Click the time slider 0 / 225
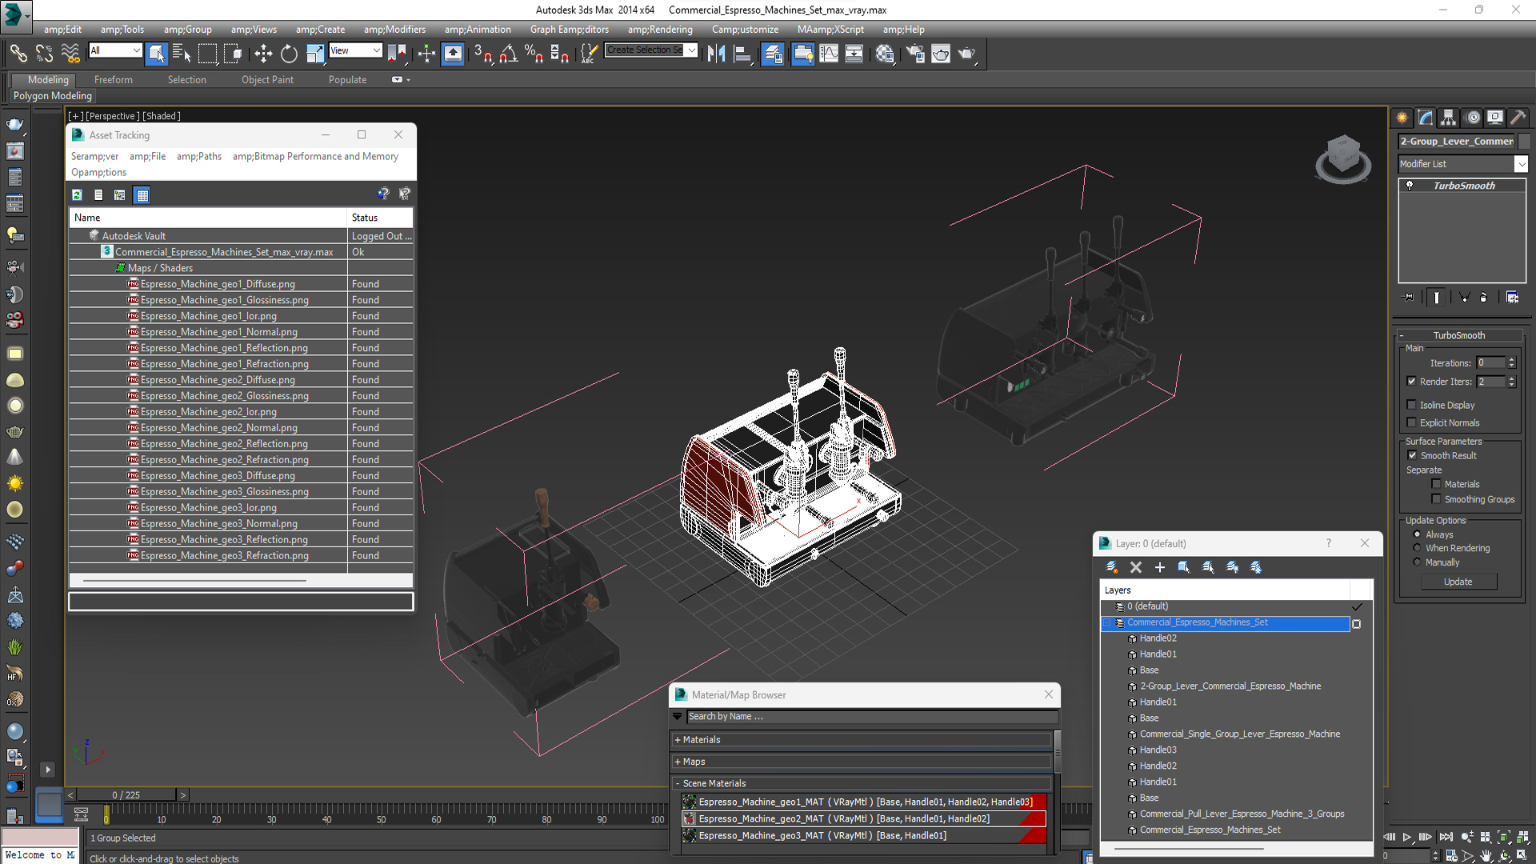Image resolution: width=1536 pixels, height=864 pixels. tap(126, 795)
